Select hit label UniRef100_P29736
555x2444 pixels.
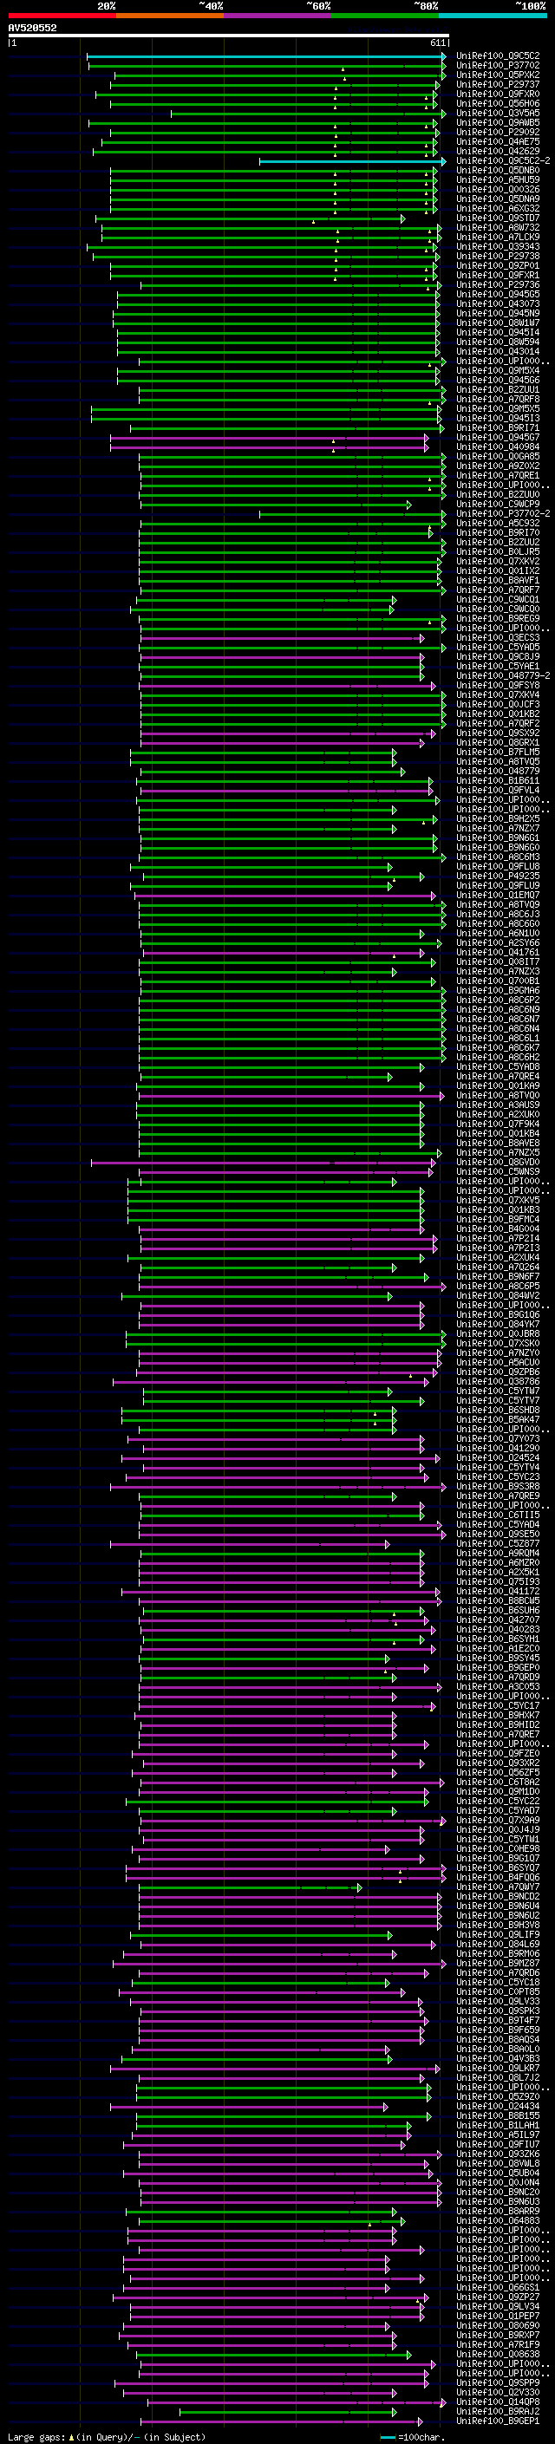(497, 284)
